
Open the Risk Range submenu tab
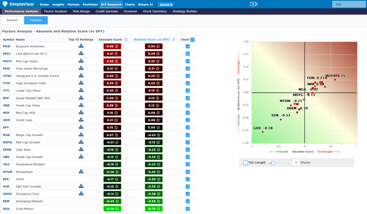pyautogui.click(x=81, y=11)
